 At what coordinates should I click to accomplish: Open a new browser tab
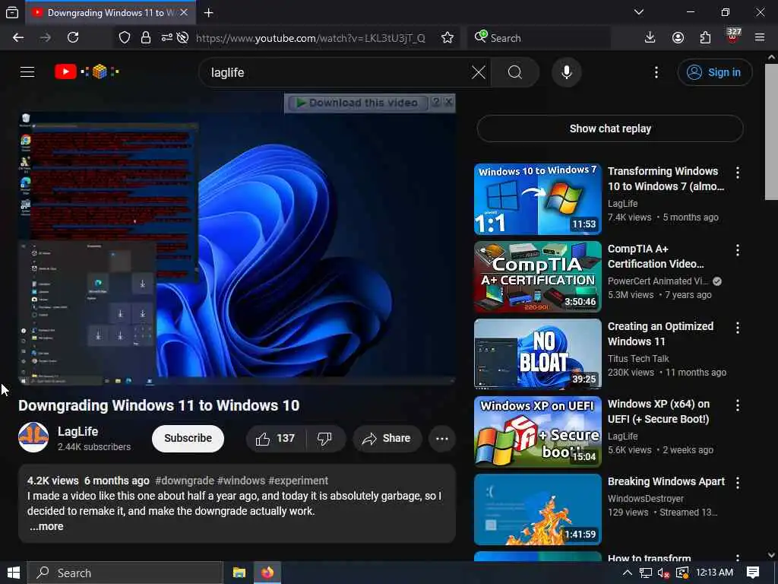tap(209, 13)
